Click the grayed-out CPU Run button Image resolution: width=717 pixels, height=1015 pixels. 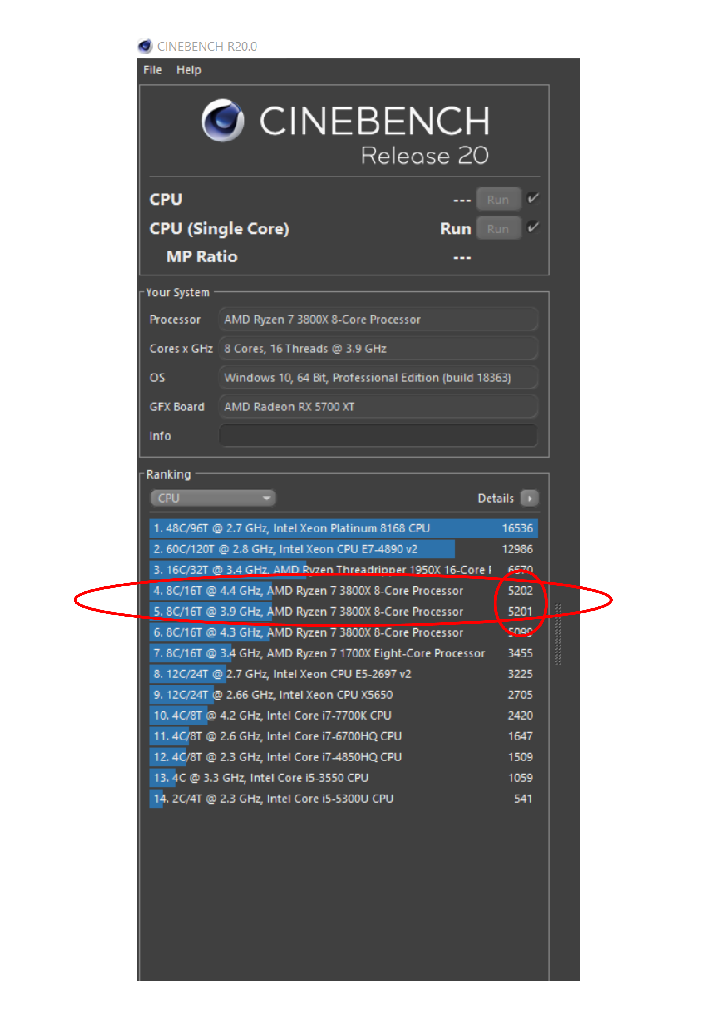point(498,199)
